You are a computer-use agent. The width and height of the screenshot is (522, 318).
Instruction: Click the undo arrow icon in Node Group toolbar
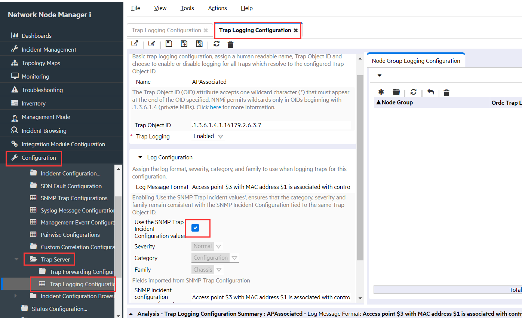(430, 92)
